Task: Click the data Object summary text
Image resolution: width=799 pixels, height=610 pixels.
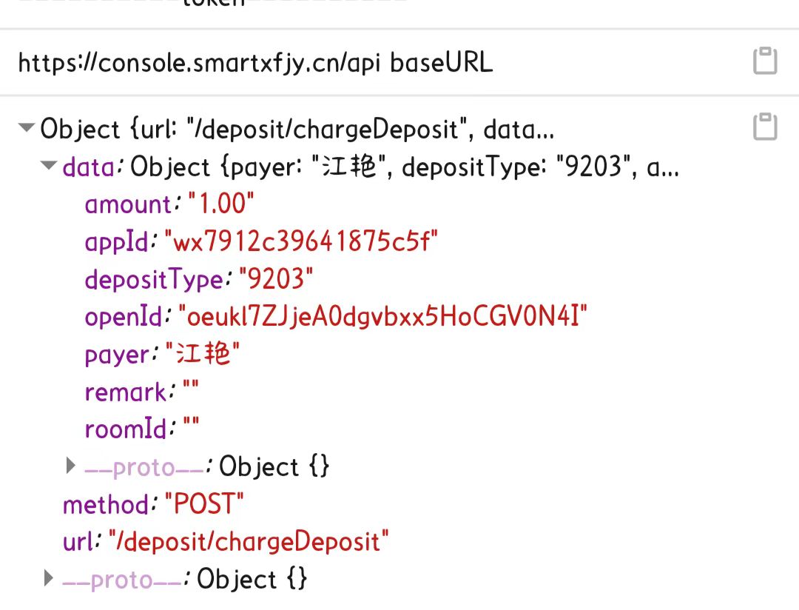Action: [404, 167]
